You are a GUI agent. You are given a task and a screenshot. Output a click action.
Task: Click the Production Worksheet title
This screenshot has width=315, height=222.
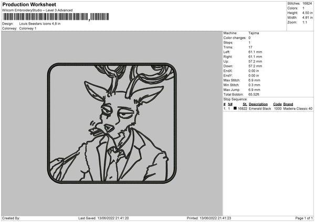[29, 4]
